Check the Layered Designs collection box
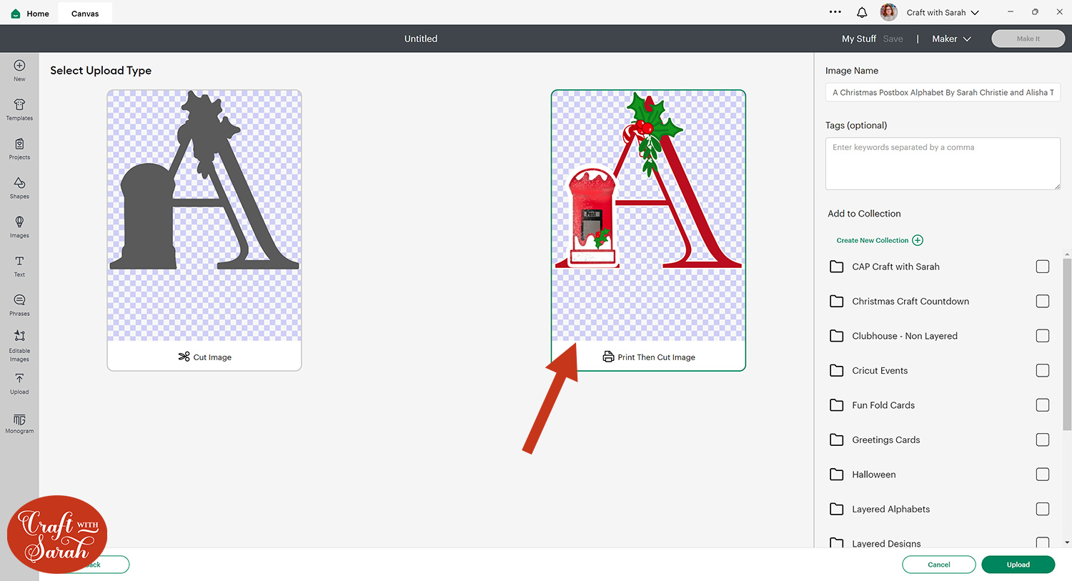 click(x=1043, y=542)
